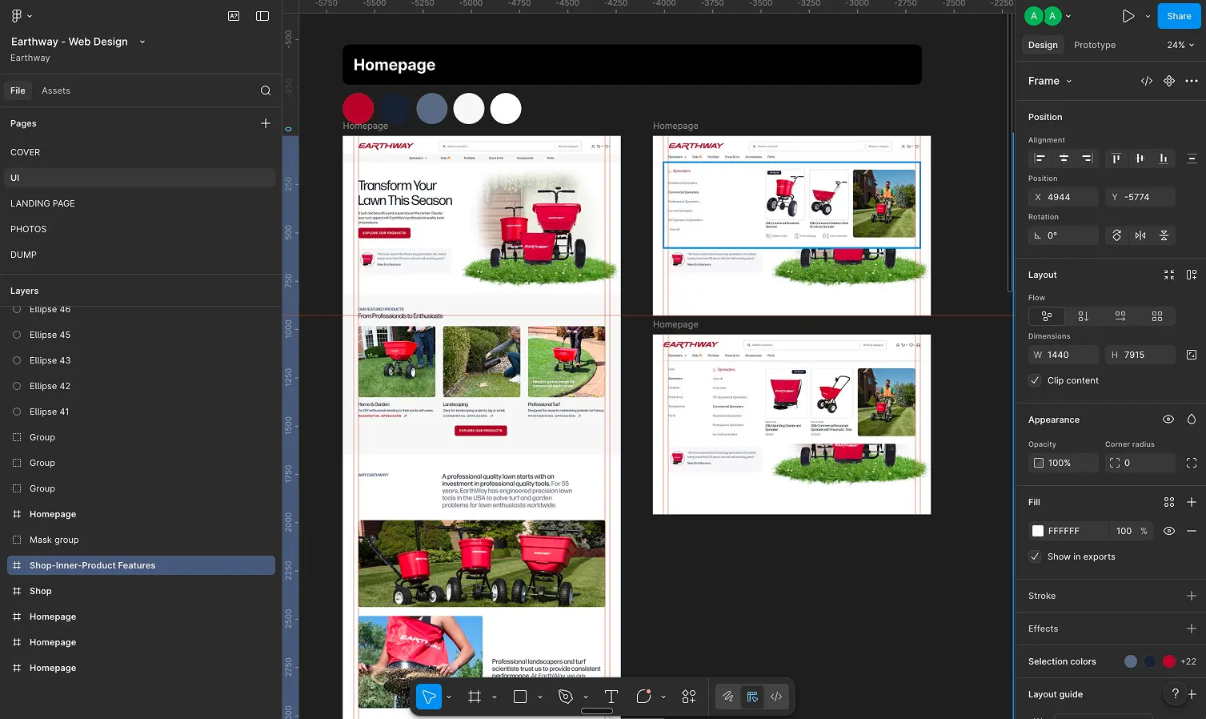Disable Show in exports
This screenshot has width=1206, height=719.
[x=1034, y=556]
